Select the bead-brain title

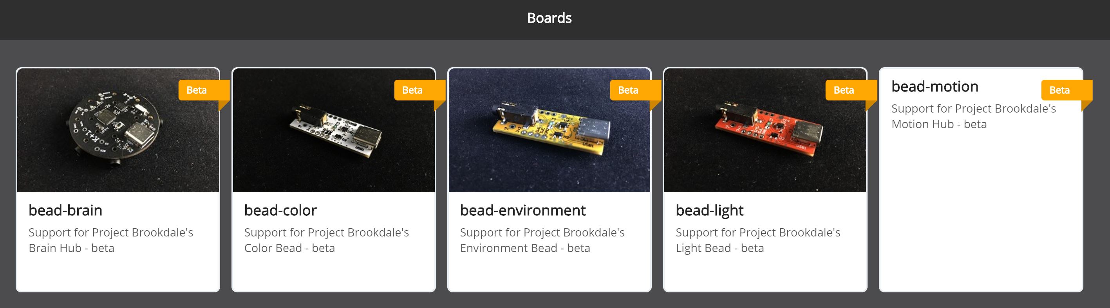[x=65, y=210]
